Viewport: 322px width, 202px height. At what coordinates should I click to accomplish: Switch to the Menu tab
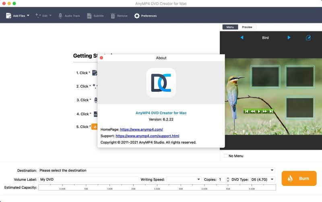pyautogui.click(x=230, y=27)
